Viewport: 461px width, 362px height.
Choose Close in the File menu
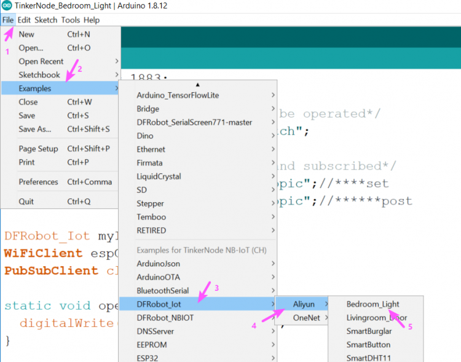61,102
